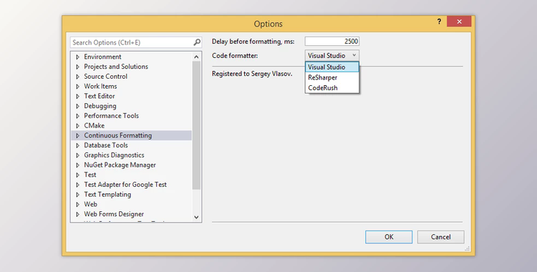Expand the Performance Tools arrow
This screenshot has height=272, width=537.
coord(78,116)
